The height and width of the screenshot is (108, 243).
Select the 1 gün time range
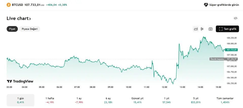click(x=20, y=100)
